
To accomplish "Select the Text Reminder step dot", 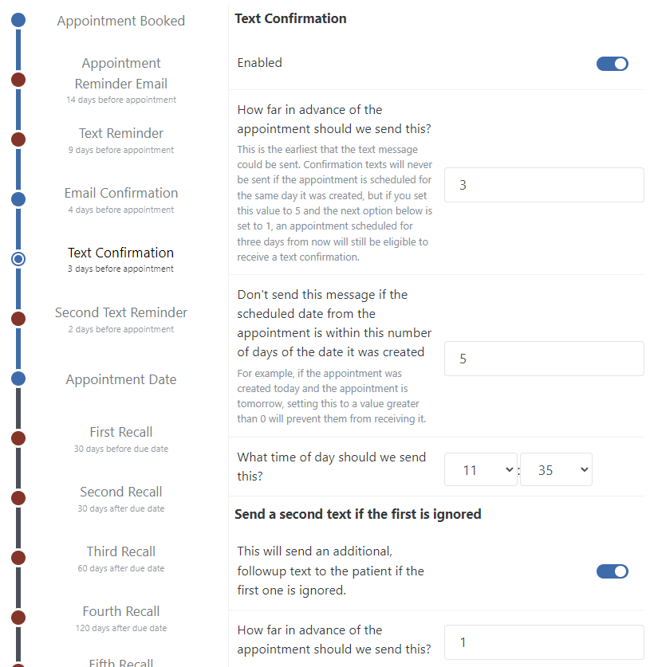I will (18, 139).
